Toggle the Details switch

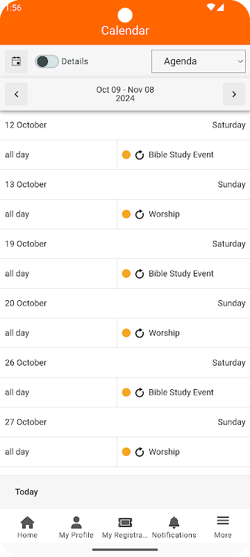pos(47,61)
